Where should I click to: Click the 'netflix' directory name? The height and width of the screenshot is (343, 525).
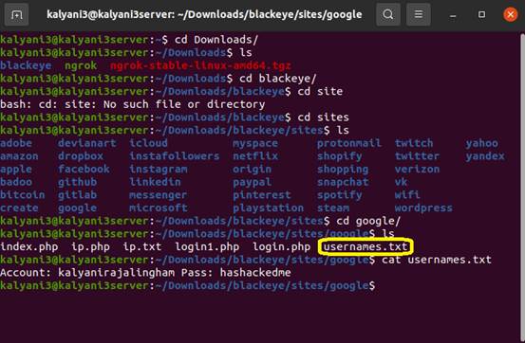[x=255, y=156]
